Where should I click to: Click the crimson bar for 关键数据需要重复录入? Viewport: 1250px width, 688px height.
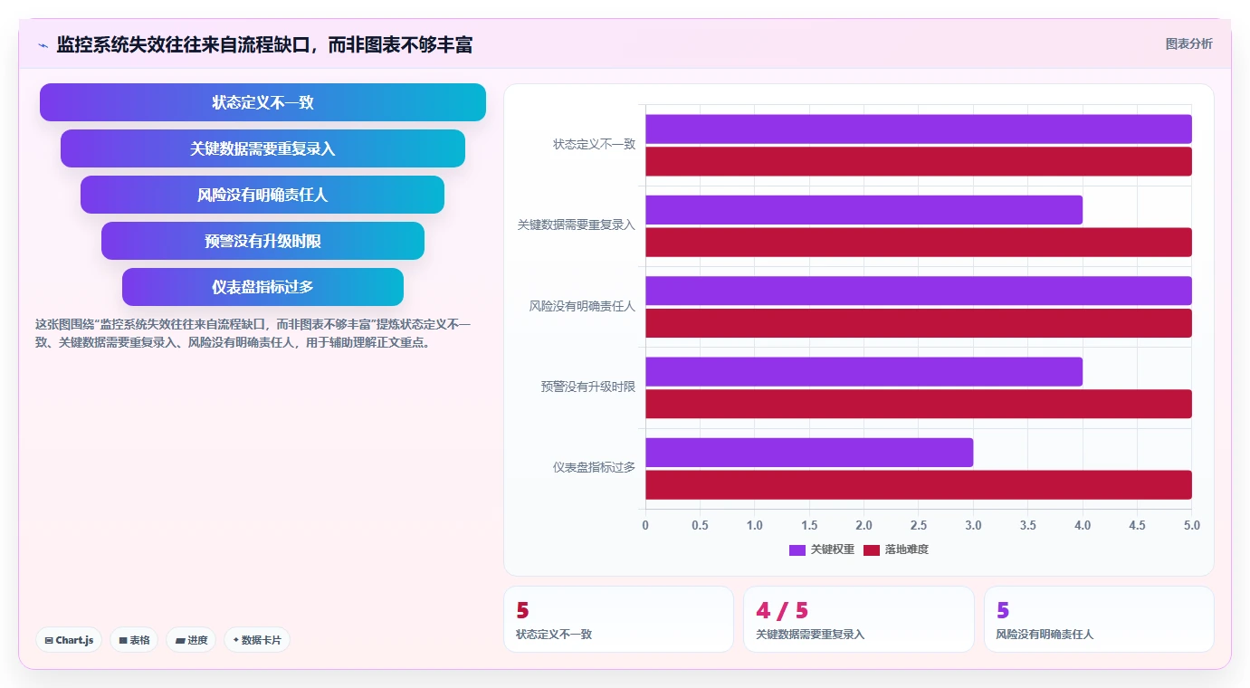(x=919, y=243)
